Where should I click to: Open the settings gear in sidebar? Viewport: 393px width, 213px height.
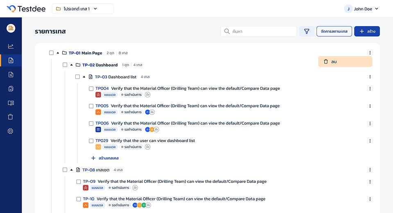[11, 131]
